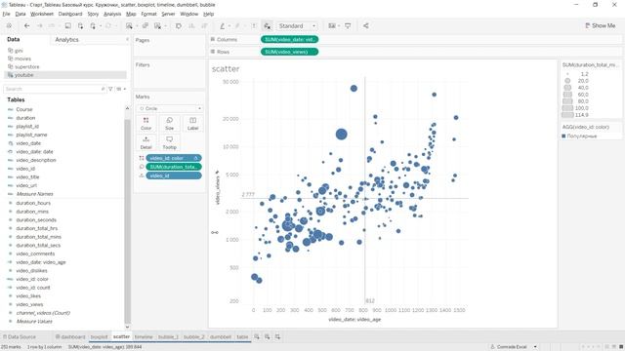Select the gini data source
Screen dimensions: 625x351
pos(19,51)
